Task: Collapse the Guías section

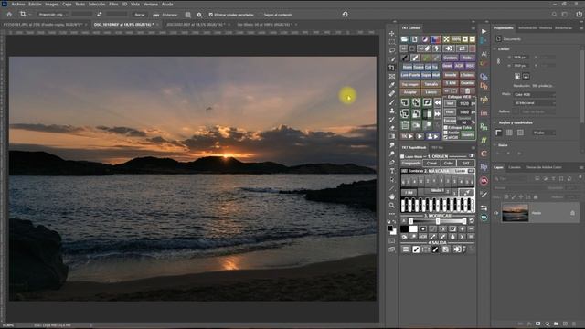Action: click(495, 145)
